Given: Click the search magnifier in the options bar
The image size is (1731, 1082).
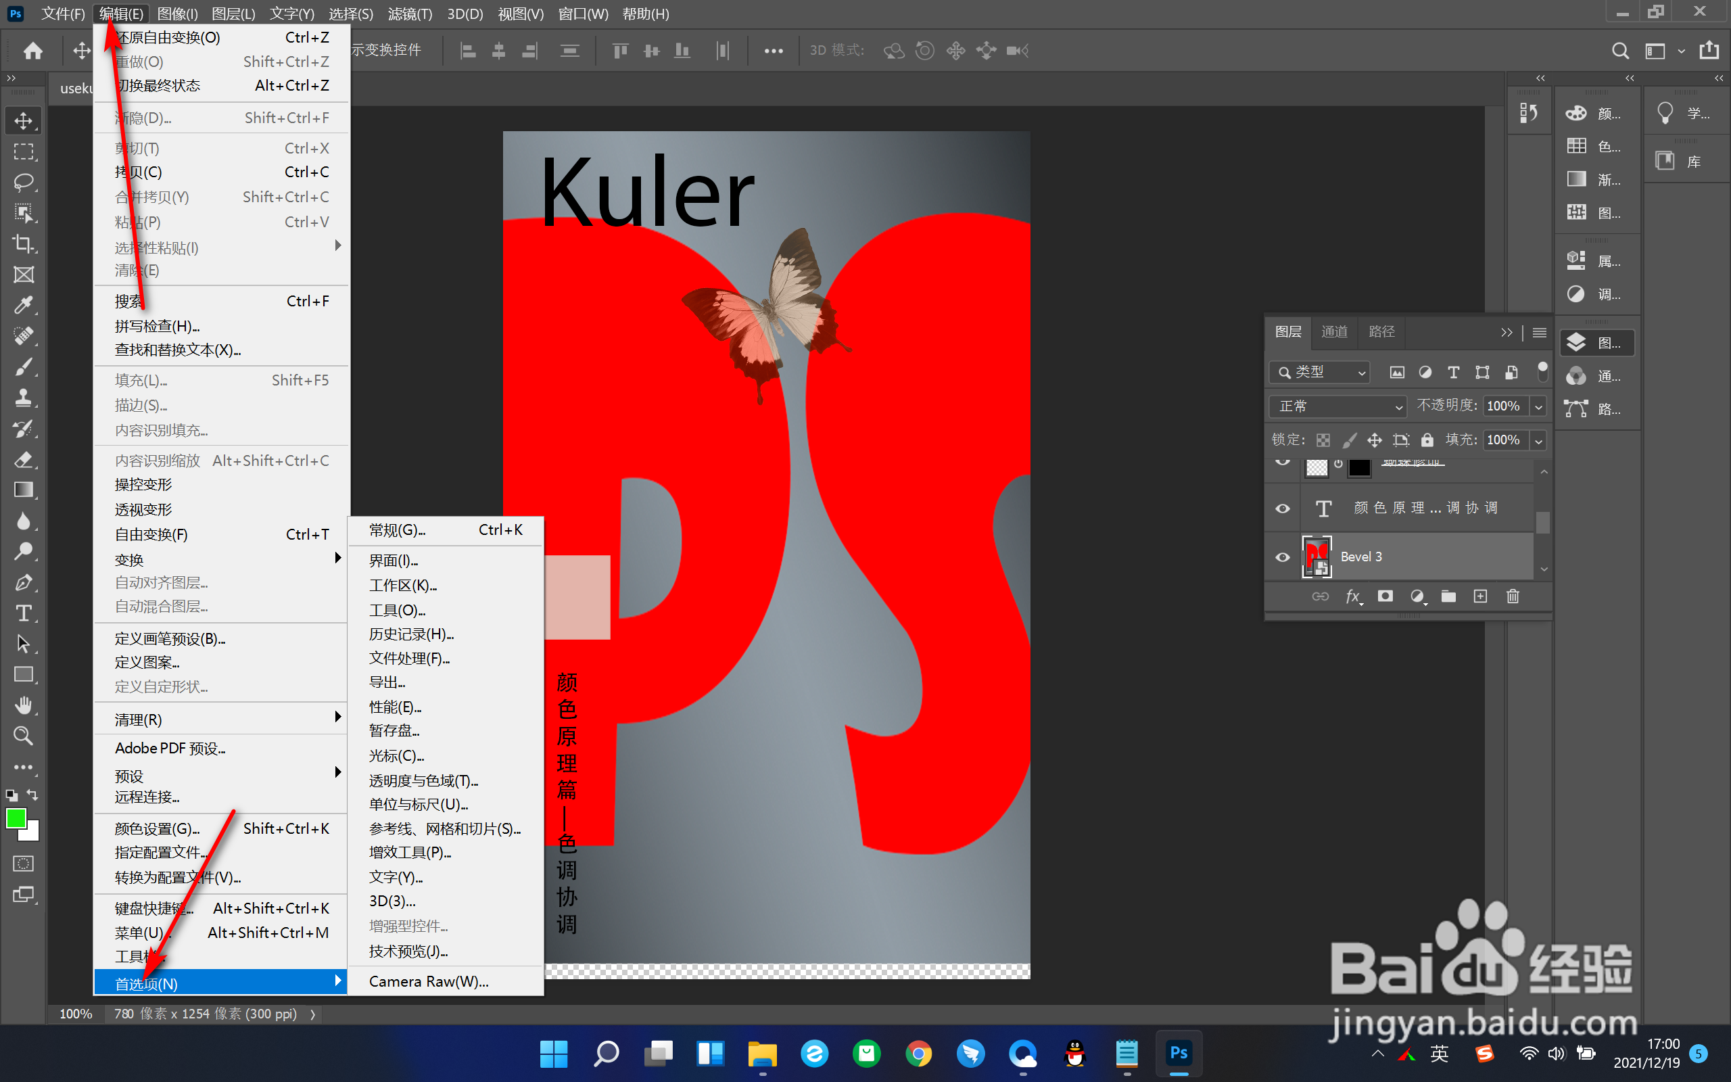Looking at the screenshot, I should coord(1620,51).
